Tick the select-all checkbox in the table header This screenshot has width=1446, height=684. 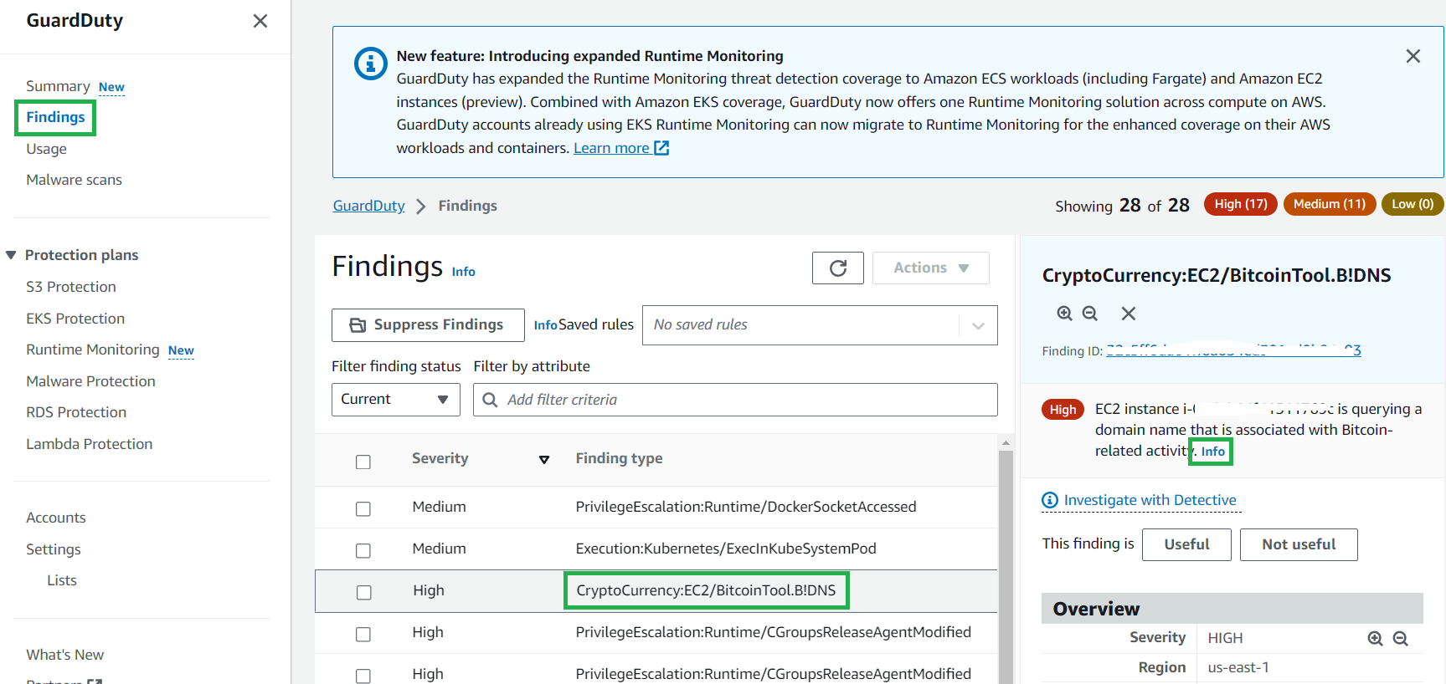pyautogui.click(x=363, y=462)
